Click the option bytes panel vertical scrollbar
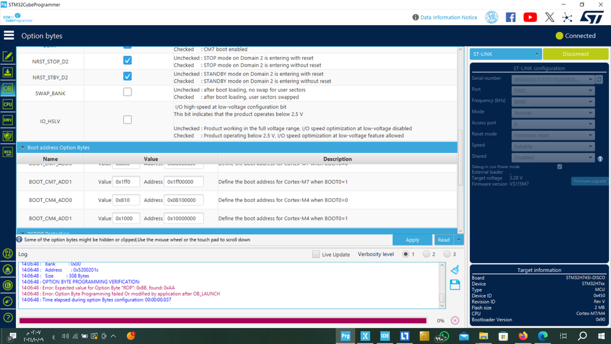This screenshot has width=611, height=344. 460,158
